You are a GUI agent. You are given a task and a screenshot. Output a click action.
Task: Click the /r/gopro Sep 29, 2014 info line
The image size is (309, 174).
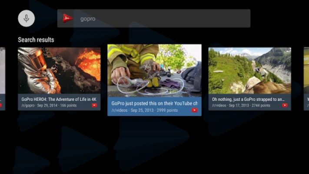[49, 106]
